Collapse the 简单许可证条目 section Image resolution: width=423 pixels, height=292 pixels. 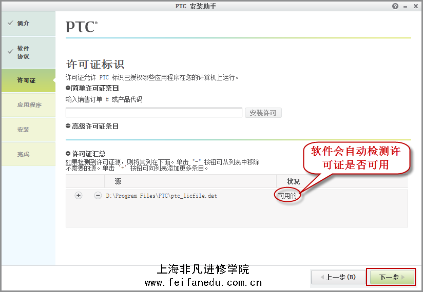tap(68, 88)
